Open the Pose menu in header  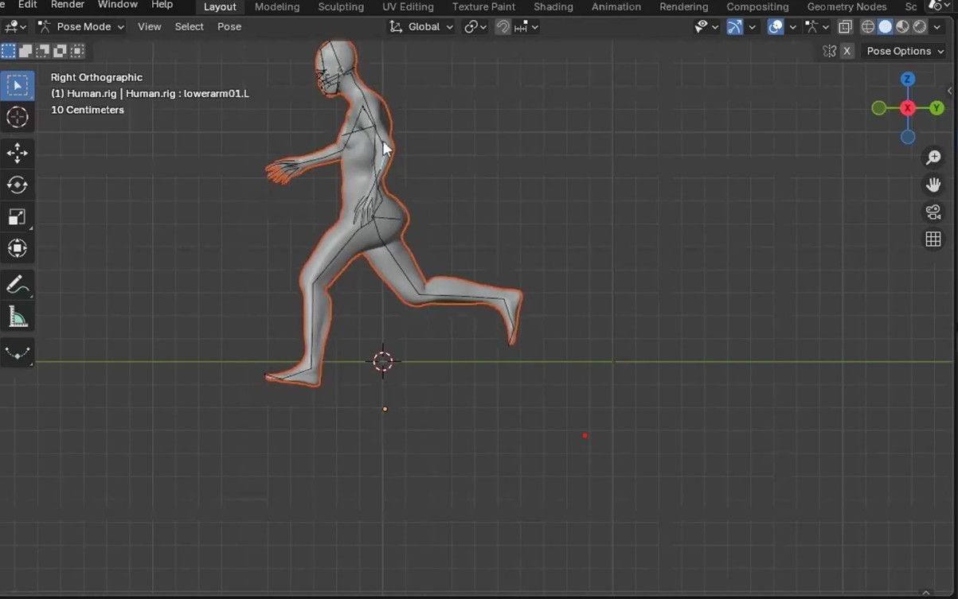coord(229,27)
